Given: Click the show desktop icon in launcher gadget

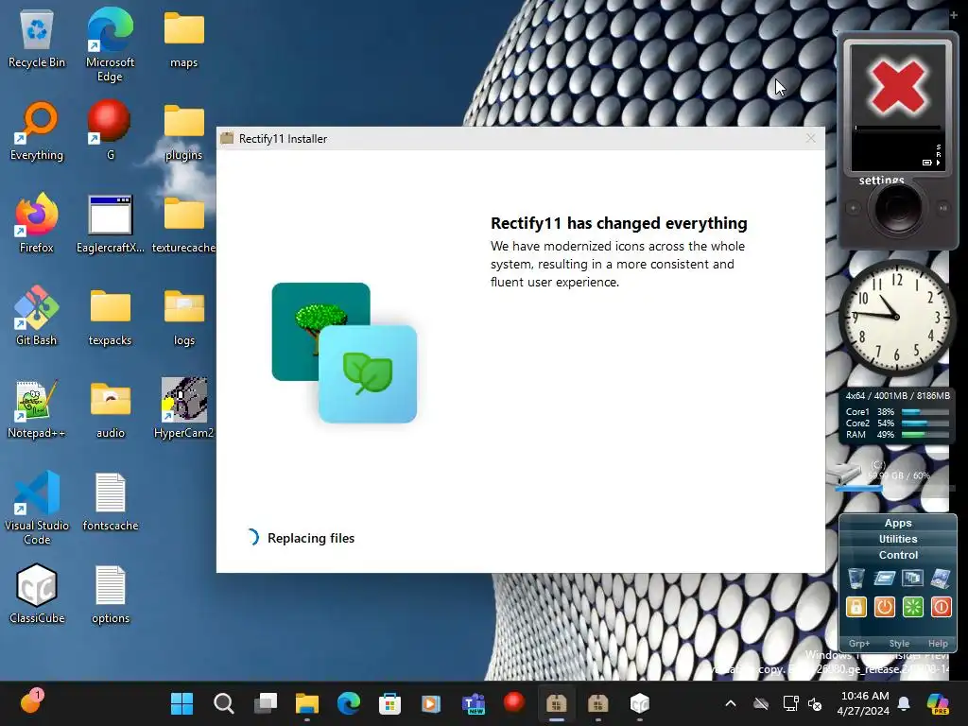Looking at the screenshot, I should coord(941,579).
